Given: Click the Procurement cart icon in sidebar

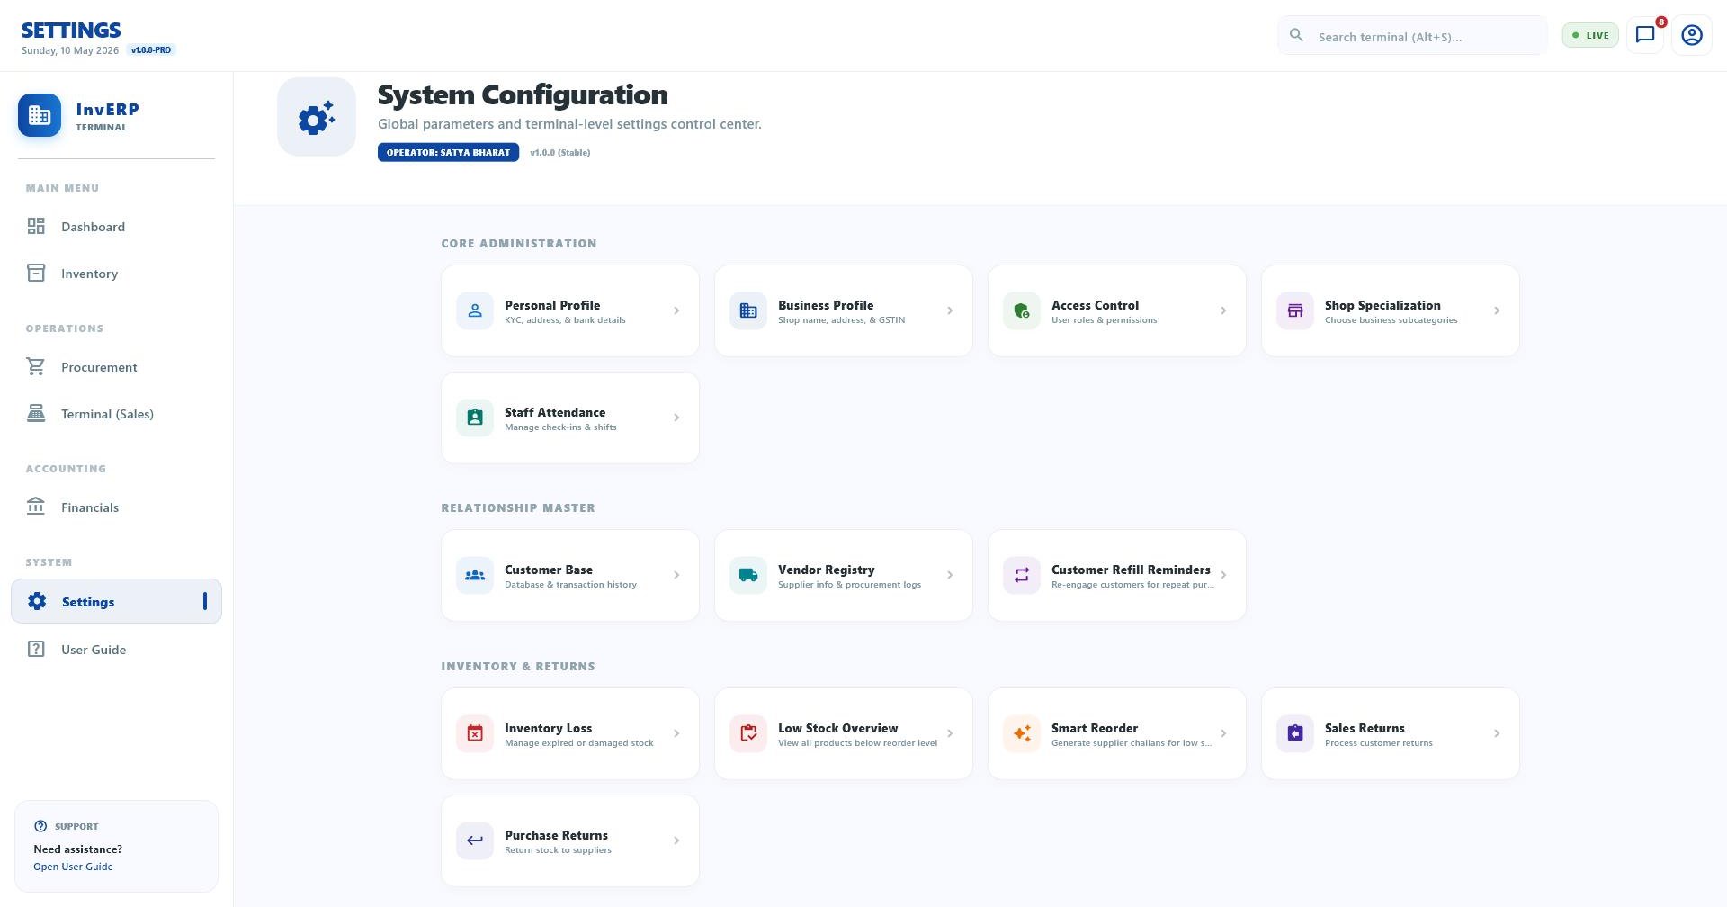Looking at the screenshot, I should point(36,366).
